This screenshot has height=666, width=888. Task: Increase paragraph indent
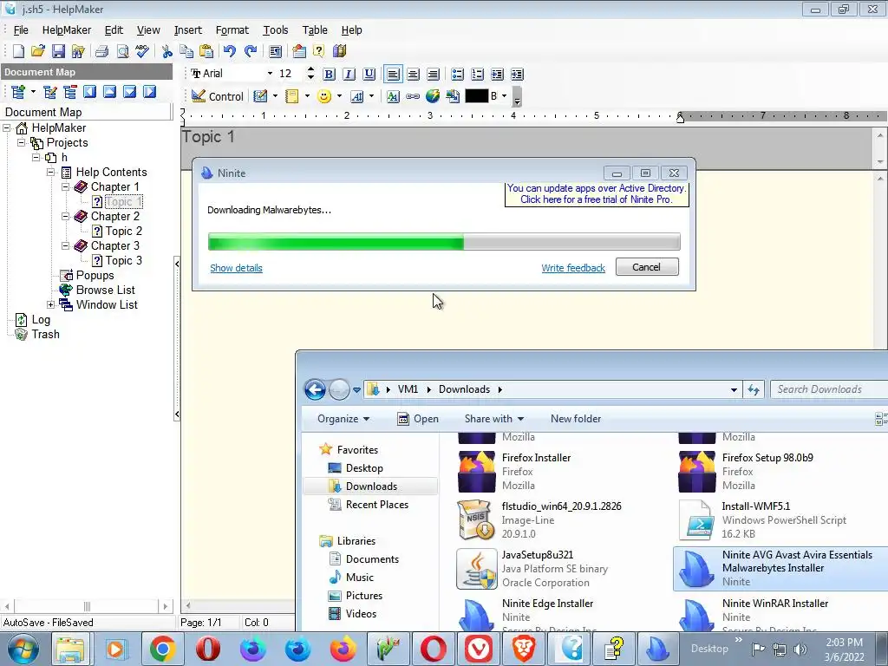pos(497,75)
